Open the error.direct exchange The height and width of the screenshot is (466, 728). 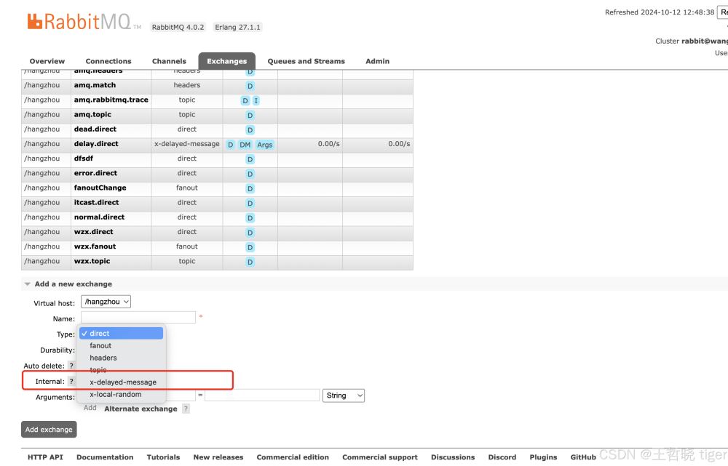click(x=95, y=173)
